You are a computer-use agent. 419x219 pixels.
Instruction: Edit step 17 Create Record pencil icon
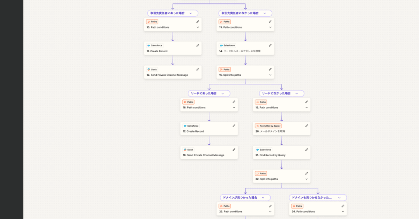coord(234,126)
